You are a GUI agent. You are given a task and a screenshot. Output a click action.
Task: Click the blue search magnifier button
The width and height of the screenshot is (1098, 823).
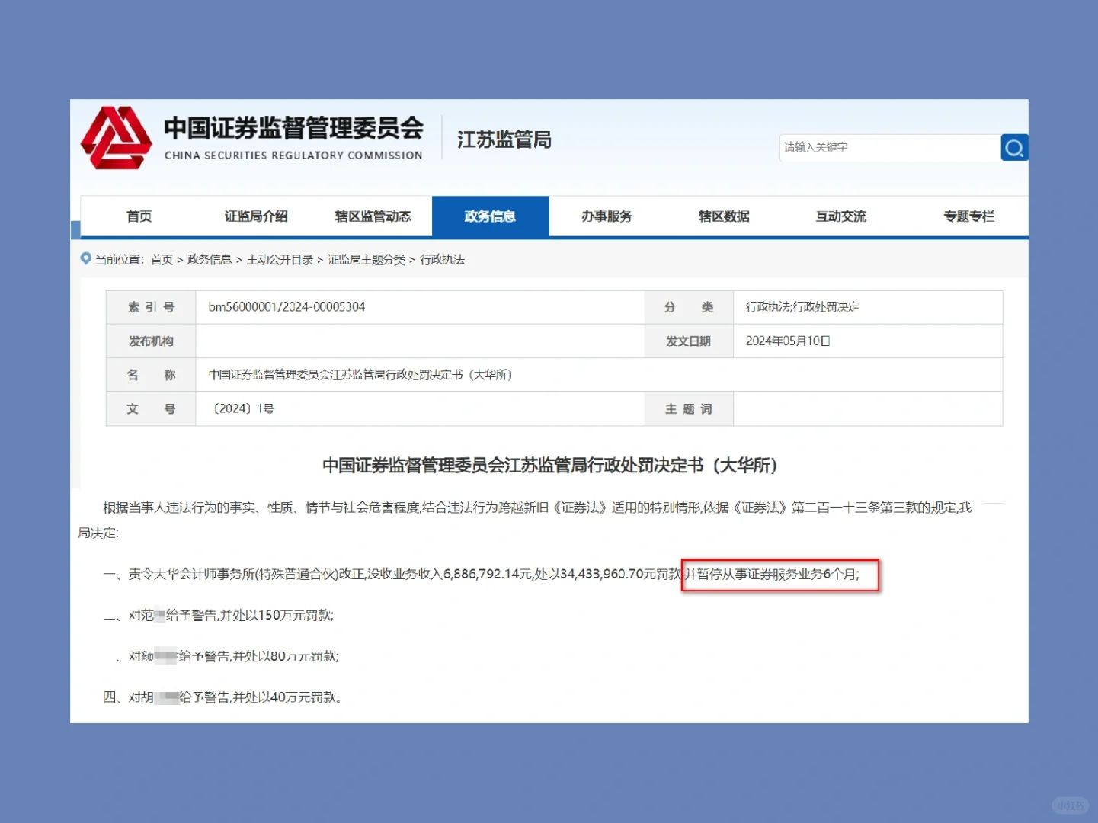(x=1014, y=148)
